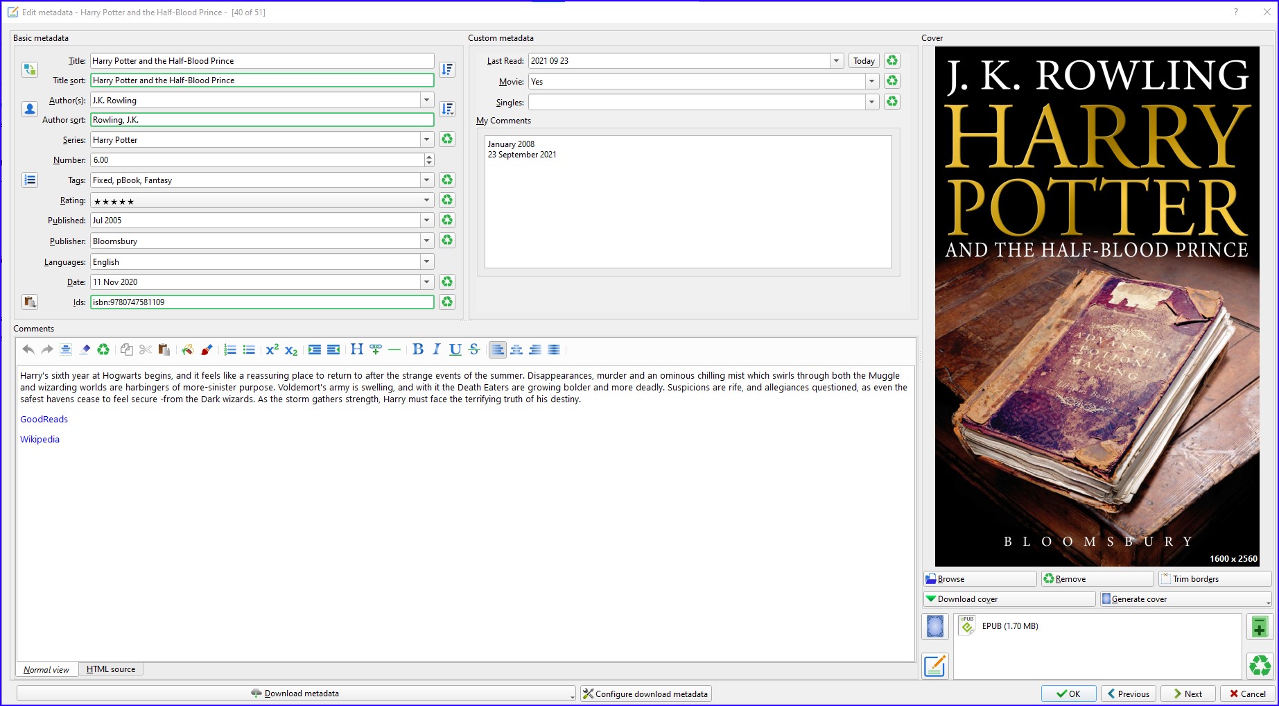Screen dimensions: 1279x706
Task: Clear the Singles custom field
Action: pyautogui.click(x=892, y=101)
